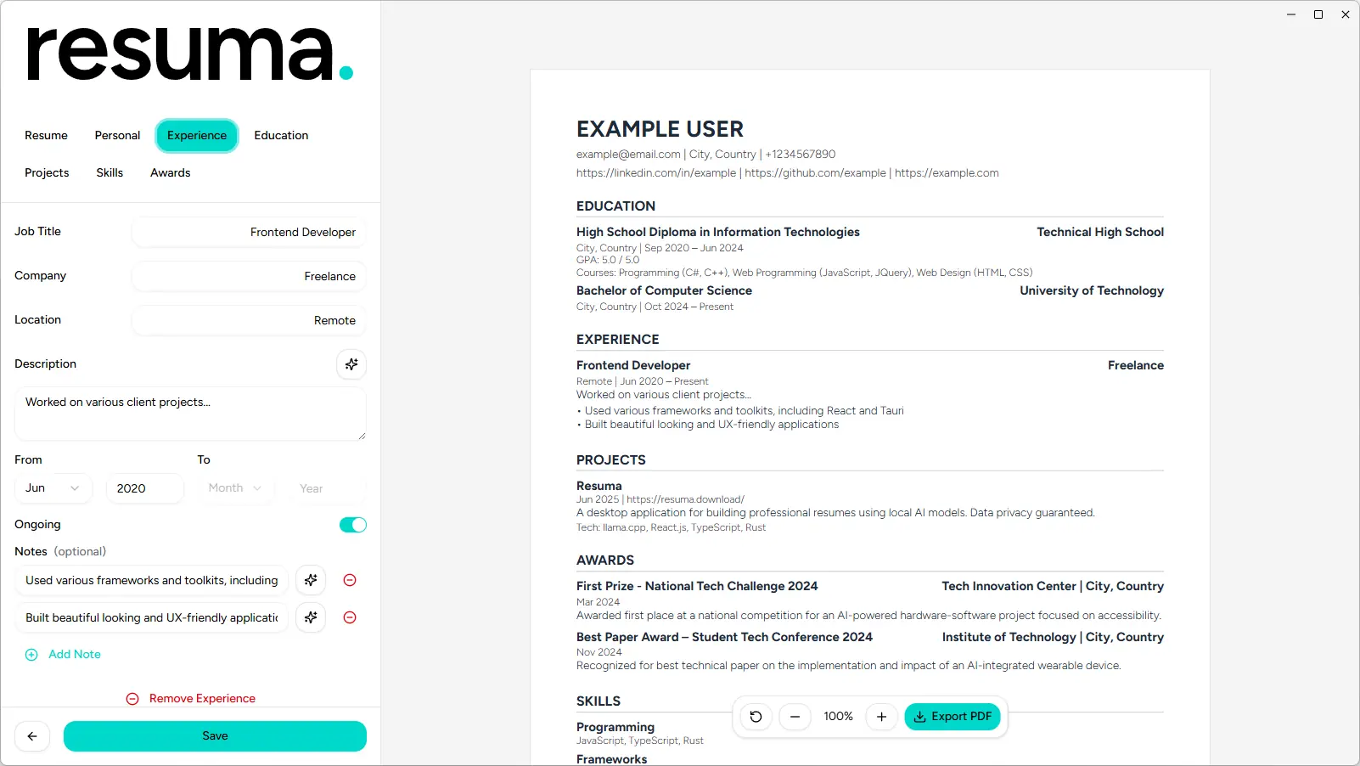Reset preview zoom with rotate icon
1360x766 pixels.
click(x=756, y=717)
